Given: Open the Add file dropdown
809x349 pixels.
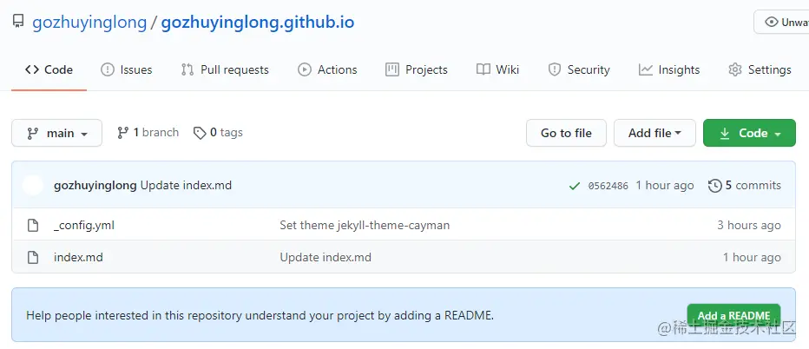Looking at the screenshot, I should pyautogui.click(x=654, y=133).
